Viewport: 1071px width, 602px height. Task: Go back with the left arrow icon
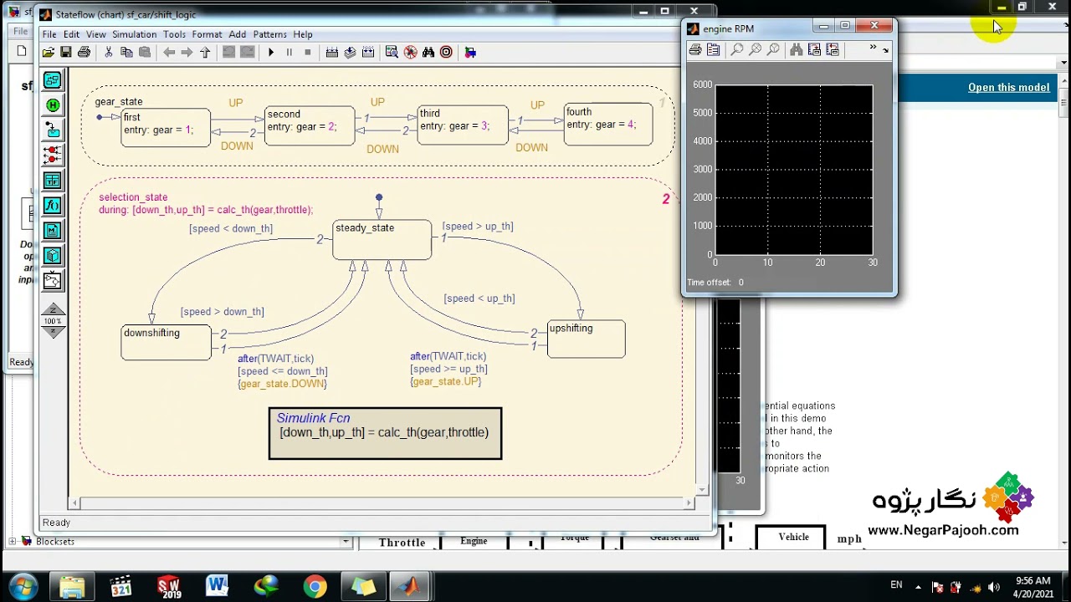pyautogui.click(x=169, y=52)
